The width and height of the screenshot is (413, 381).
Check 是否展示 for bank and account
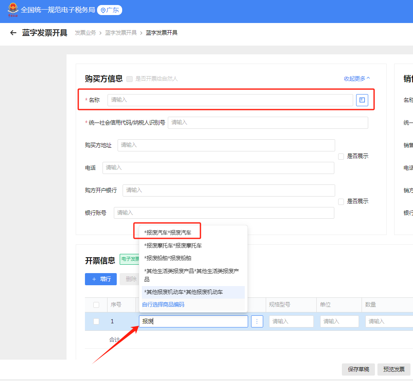341,202
